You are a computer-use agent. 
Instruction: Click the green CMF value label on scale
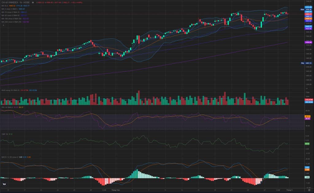point(307,144)
